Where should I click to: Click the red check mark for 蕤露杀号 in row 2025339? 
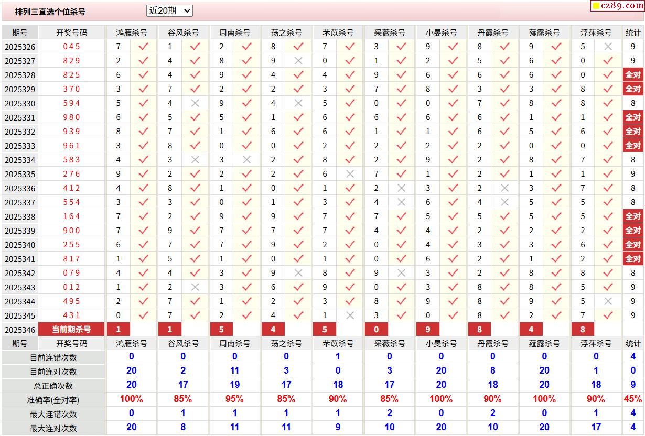(x=556, y=231)
